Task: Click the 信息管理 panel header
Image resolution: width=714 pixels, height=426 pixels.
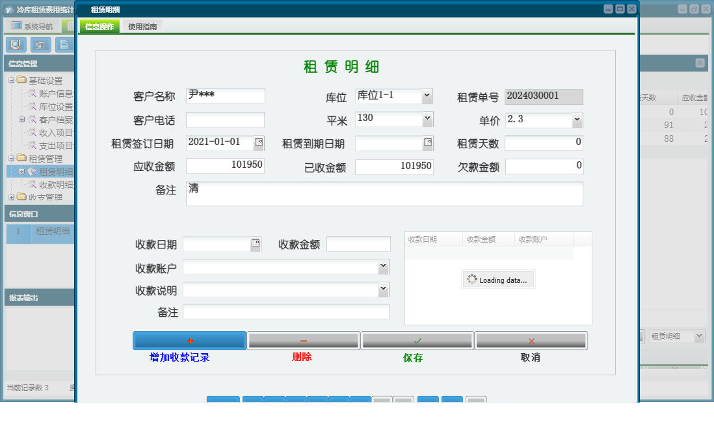Action: click(x=39, y=64)
